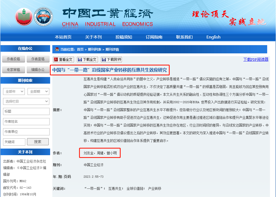The width and height of the screenshot is (276, 197).
Task: Switch to English version of site
Action: click(213, 37)
